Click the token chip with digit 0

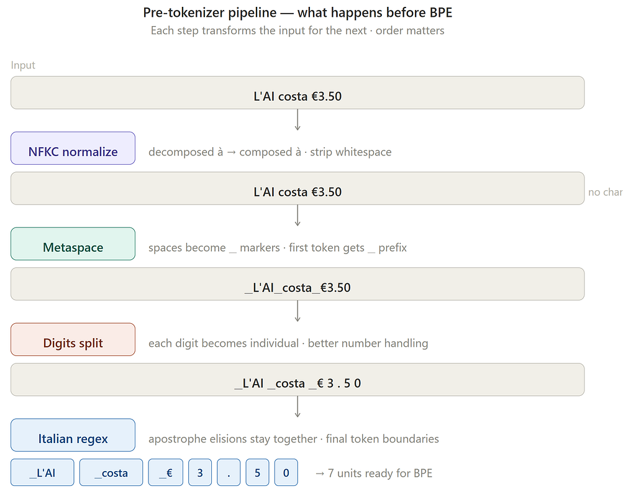(x=286, y=472)
